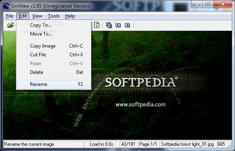Click the 'Rename the current image' status hint
Image resolution: width=235 pixels, height=151 pixels.
point(43,144)
